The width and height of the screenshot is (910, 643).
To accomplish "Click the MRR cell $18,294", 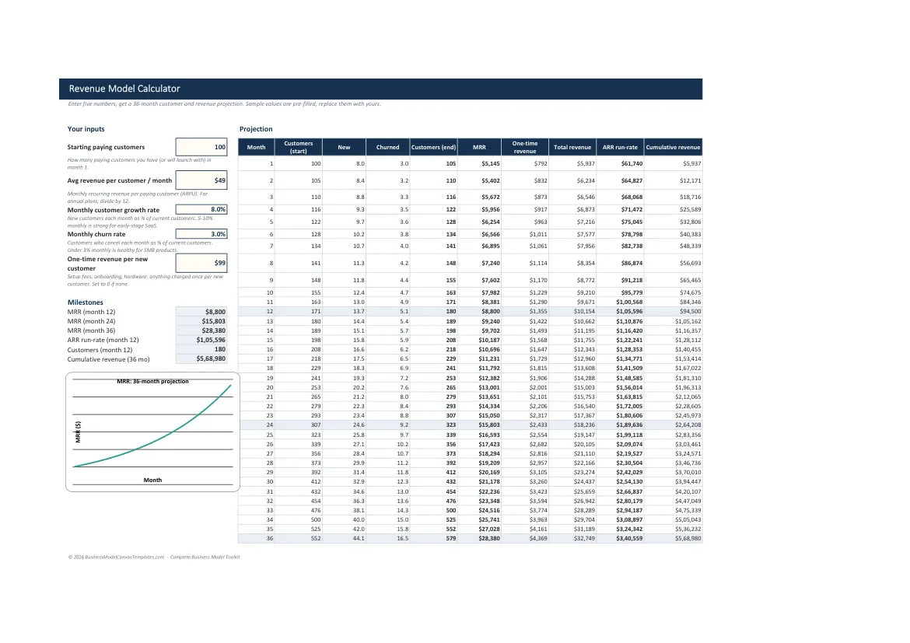I will click(479, 454).
